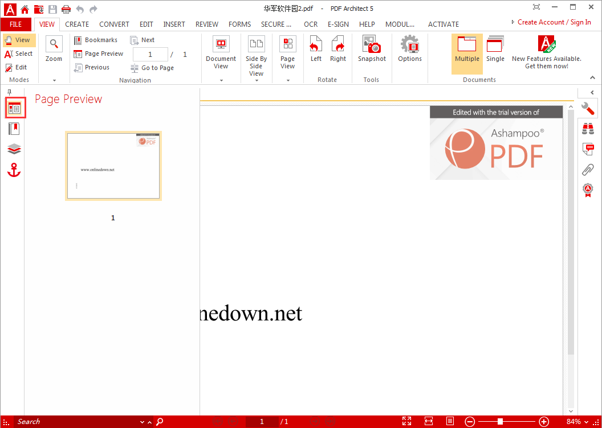Click the magnifier search button in status bar
602x428 pixels.
tap(160, 422)
